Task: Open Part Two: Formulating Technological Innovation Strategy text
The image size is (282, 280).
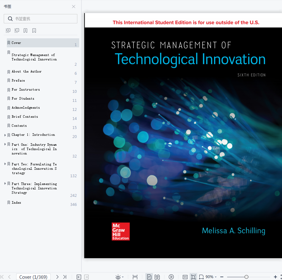Action: [34, 168]
